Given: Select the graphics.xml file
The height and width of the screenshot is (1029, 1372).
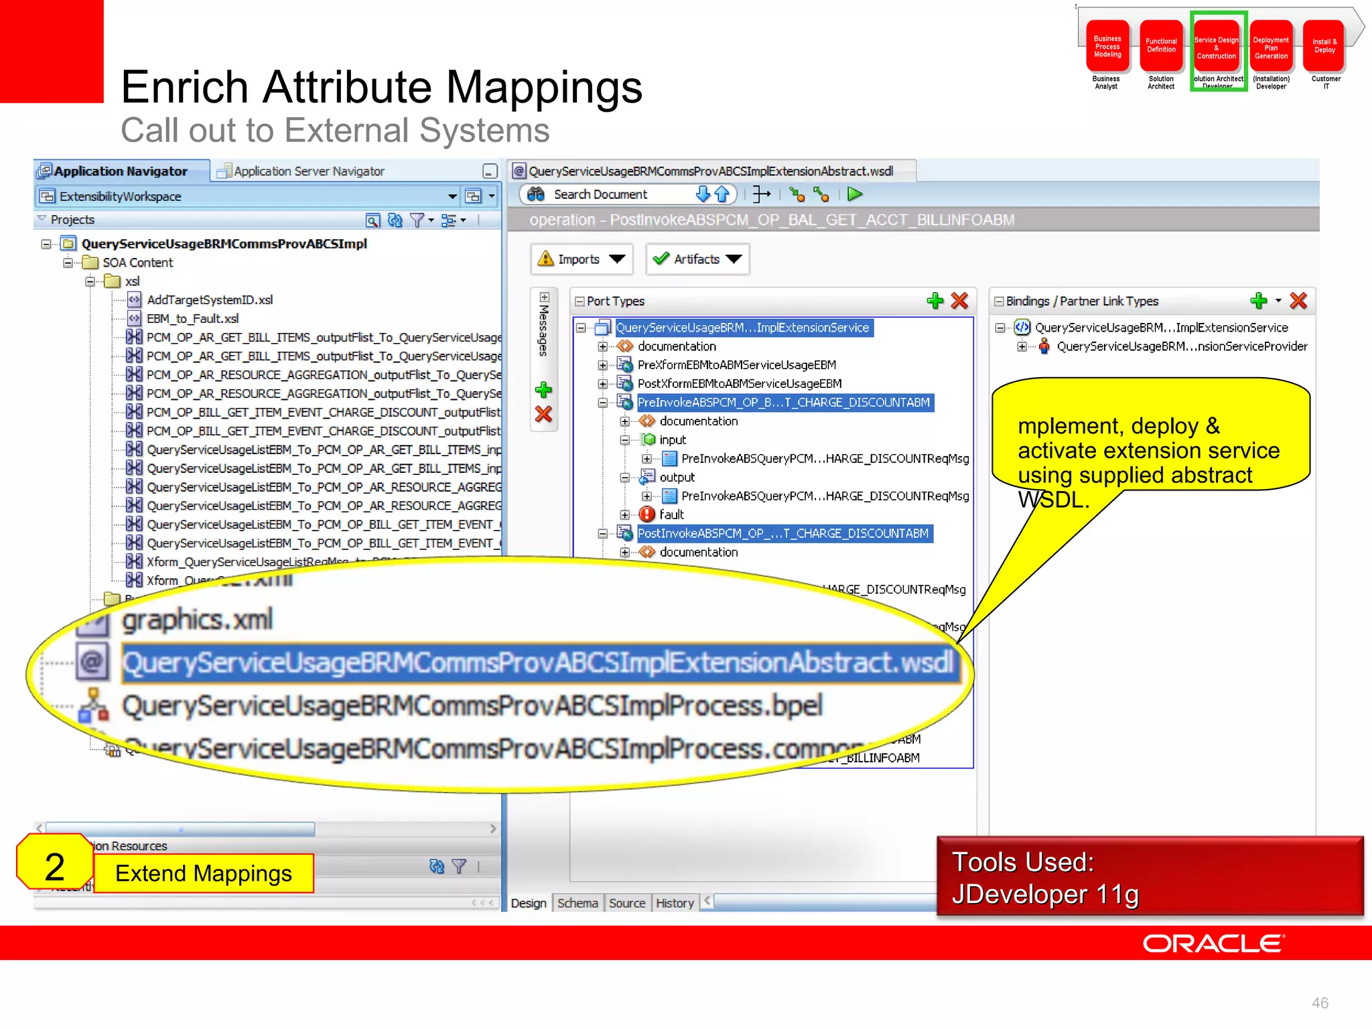Looking at the screenshot, I should click(197, 620).
